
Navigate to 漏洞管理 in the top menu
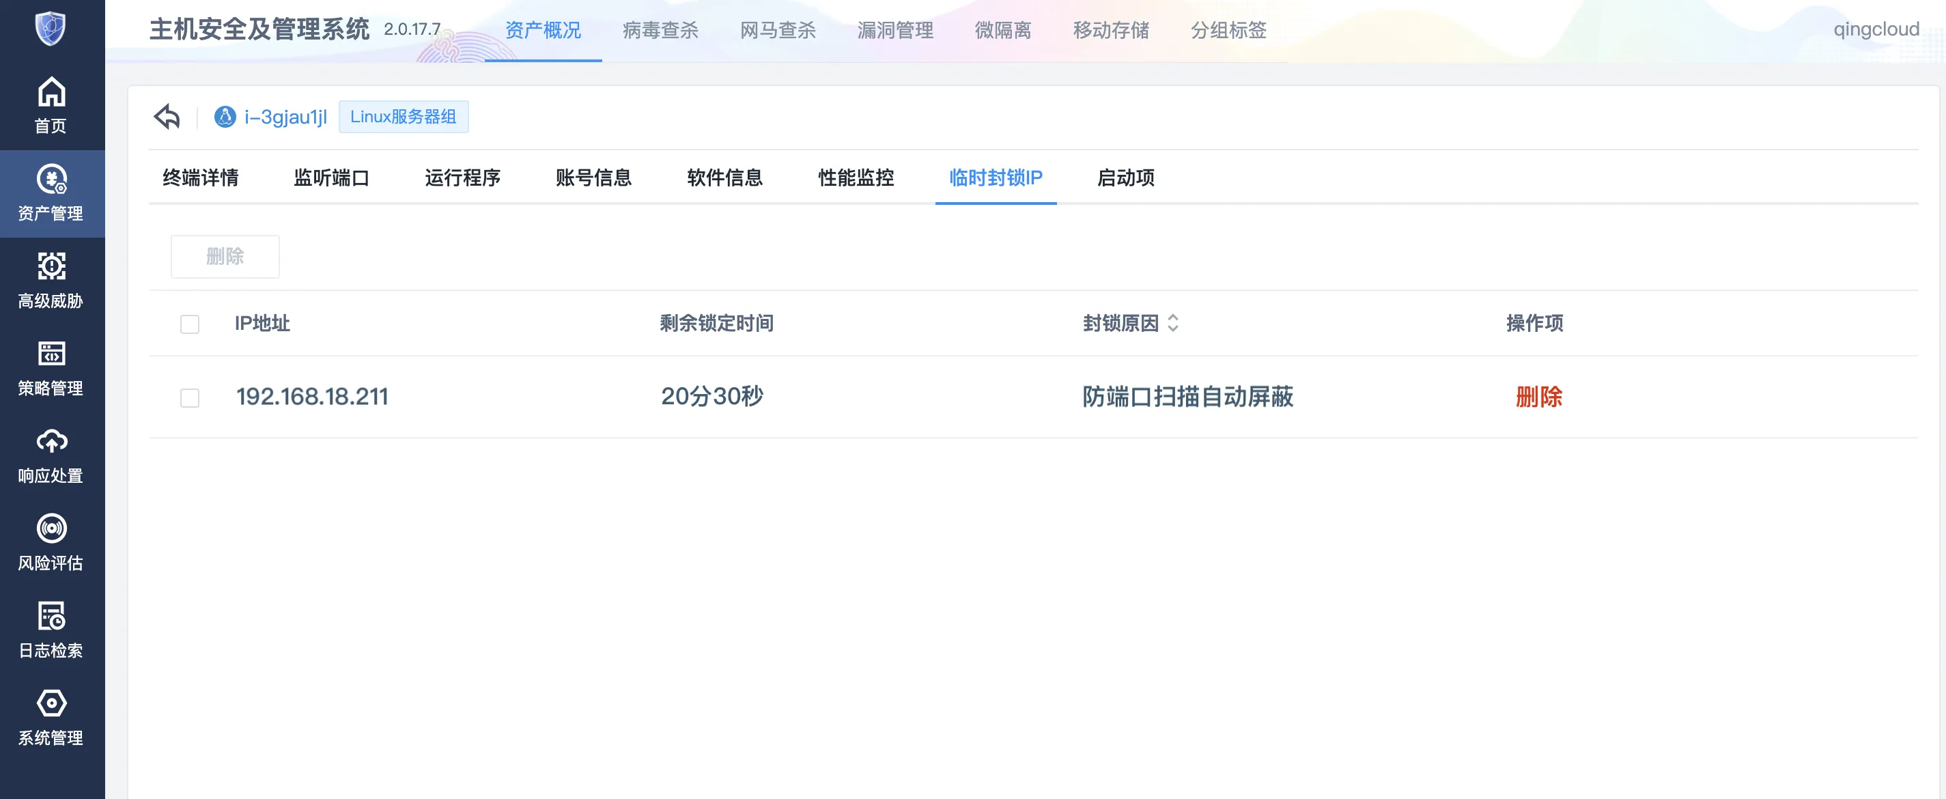(897, 30)
